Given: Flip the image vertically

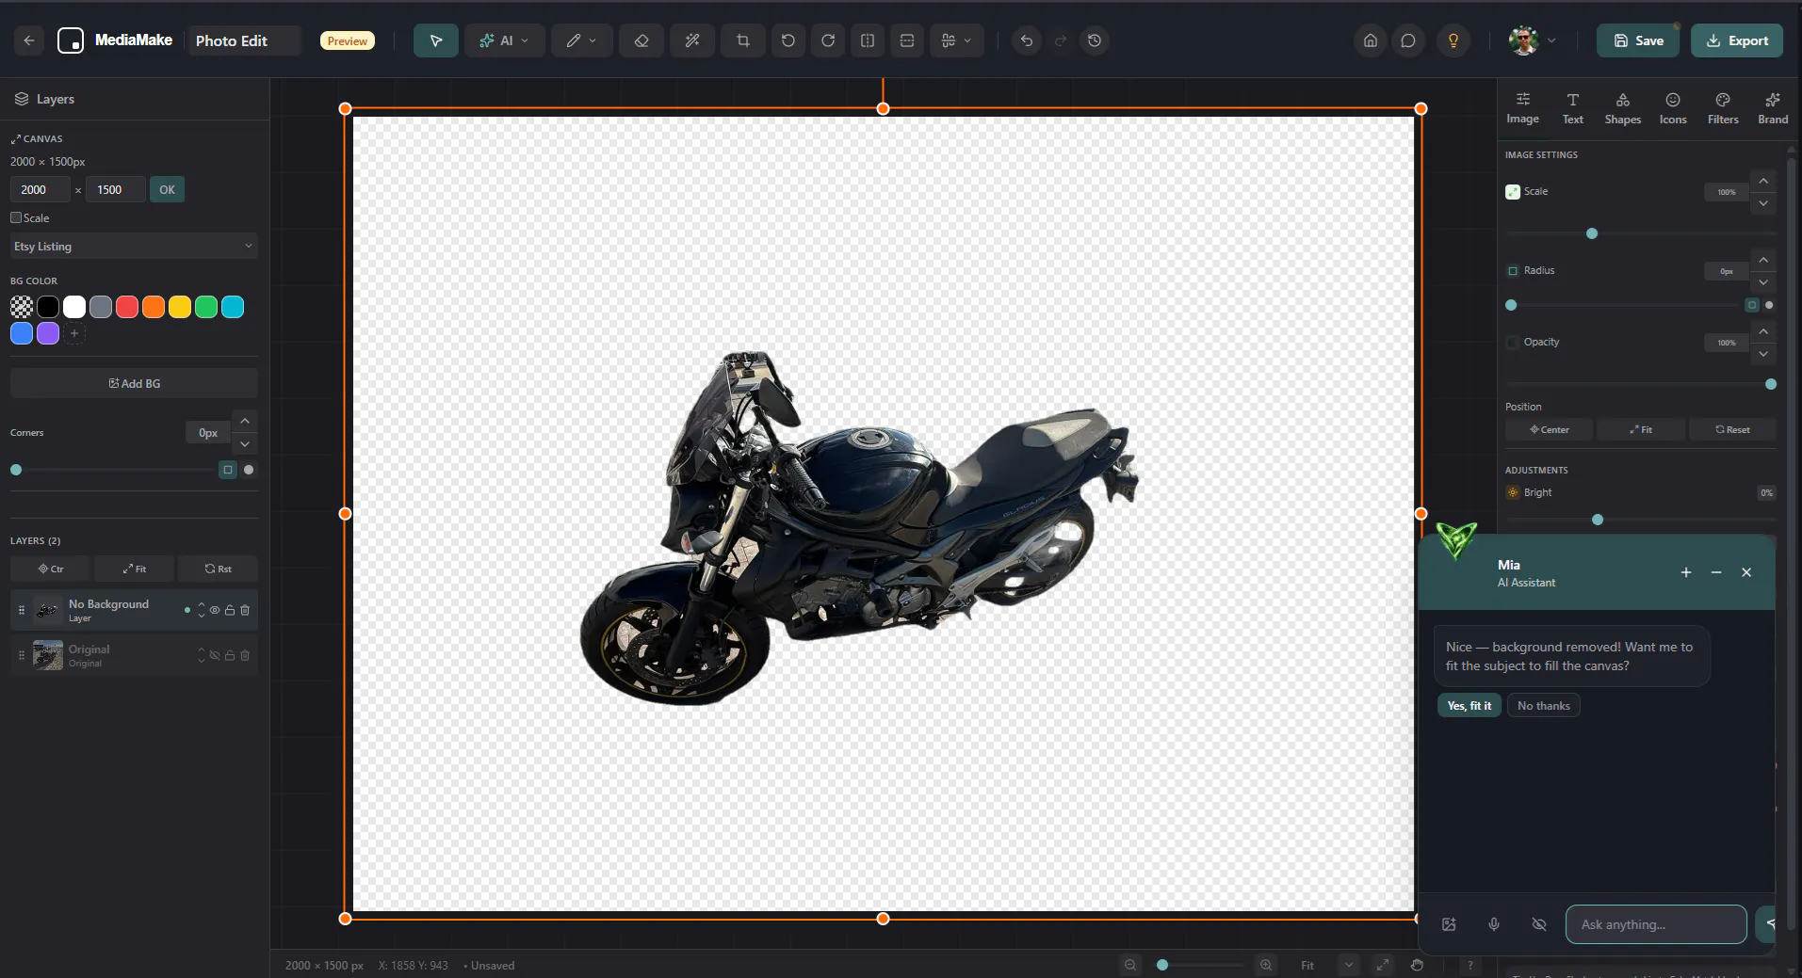Looking at the screenshot, I should (907, 40).
